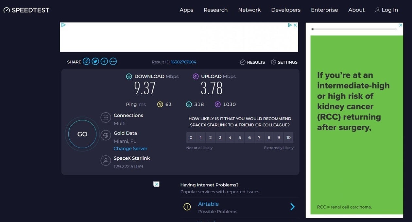The image size is (412, 222).
Task: Start a new test with GO button
Action: coord(82,134)
